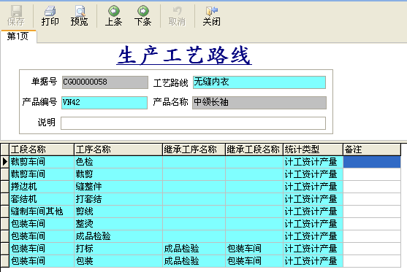
Task: Click the 继承工序名称 column header
Action: click(x=194, y=149)
